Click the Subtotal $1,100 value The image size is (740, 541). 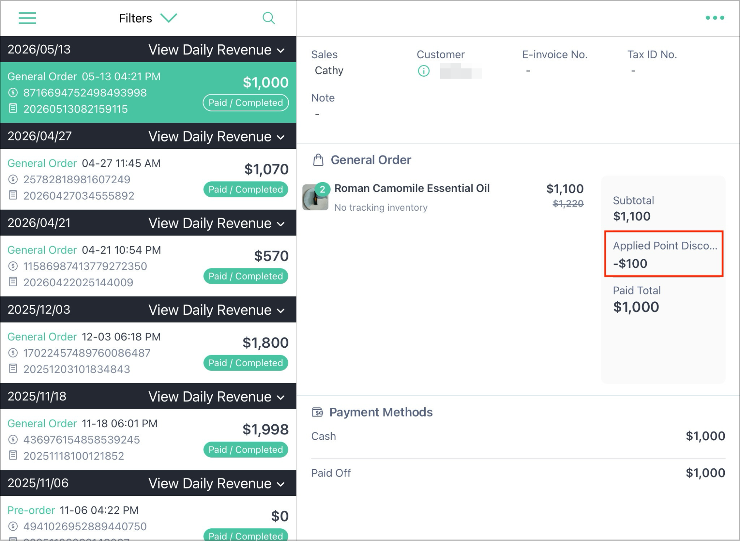[632, 216]
